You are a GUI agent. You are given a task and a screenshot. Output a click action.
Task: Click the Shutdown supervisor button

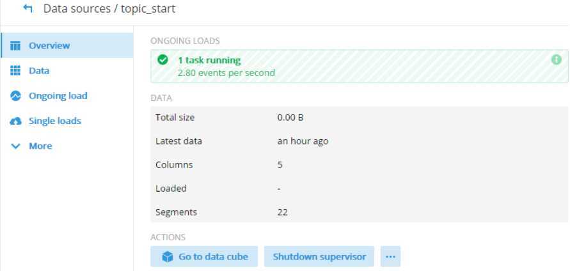click(x=319, y=256)
